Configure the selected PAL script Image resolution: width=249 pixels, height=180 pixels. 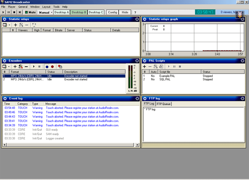pos(156,67)
